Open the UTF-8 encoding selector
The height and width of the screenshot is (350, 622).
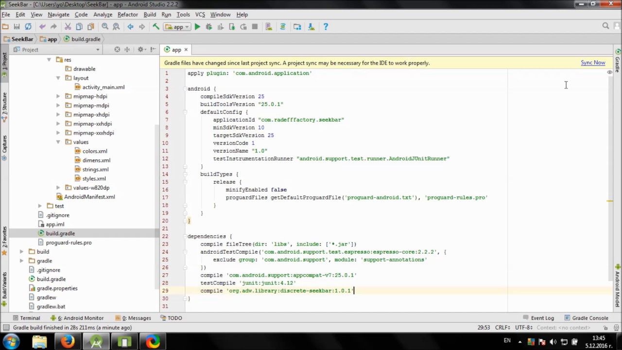pos(524,328)
